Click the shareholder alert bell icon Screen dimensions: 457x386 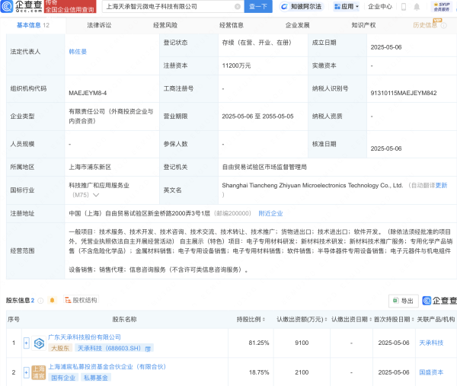[x=52, y=300]
